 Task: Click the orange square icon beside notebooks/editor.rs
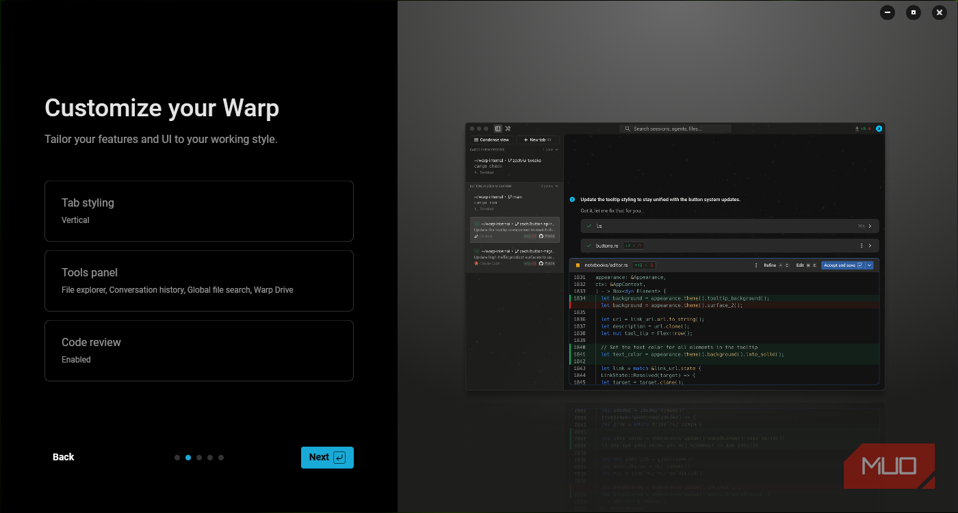[578, 265]
